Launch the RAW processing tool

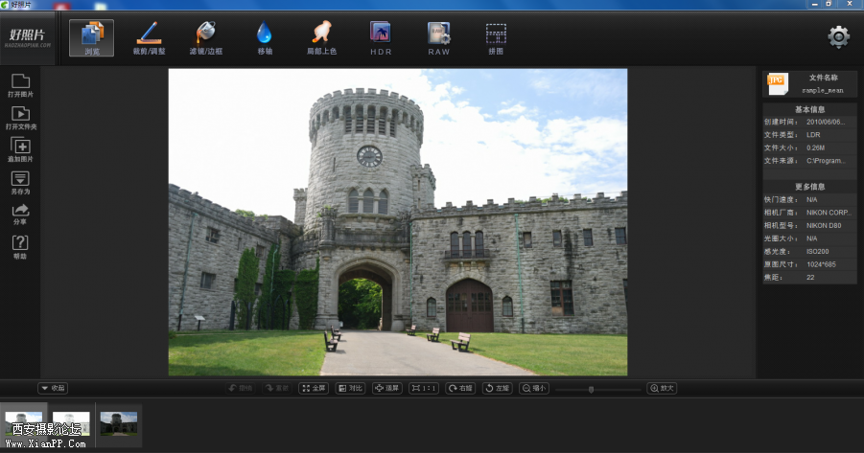[x=438, y=37]
